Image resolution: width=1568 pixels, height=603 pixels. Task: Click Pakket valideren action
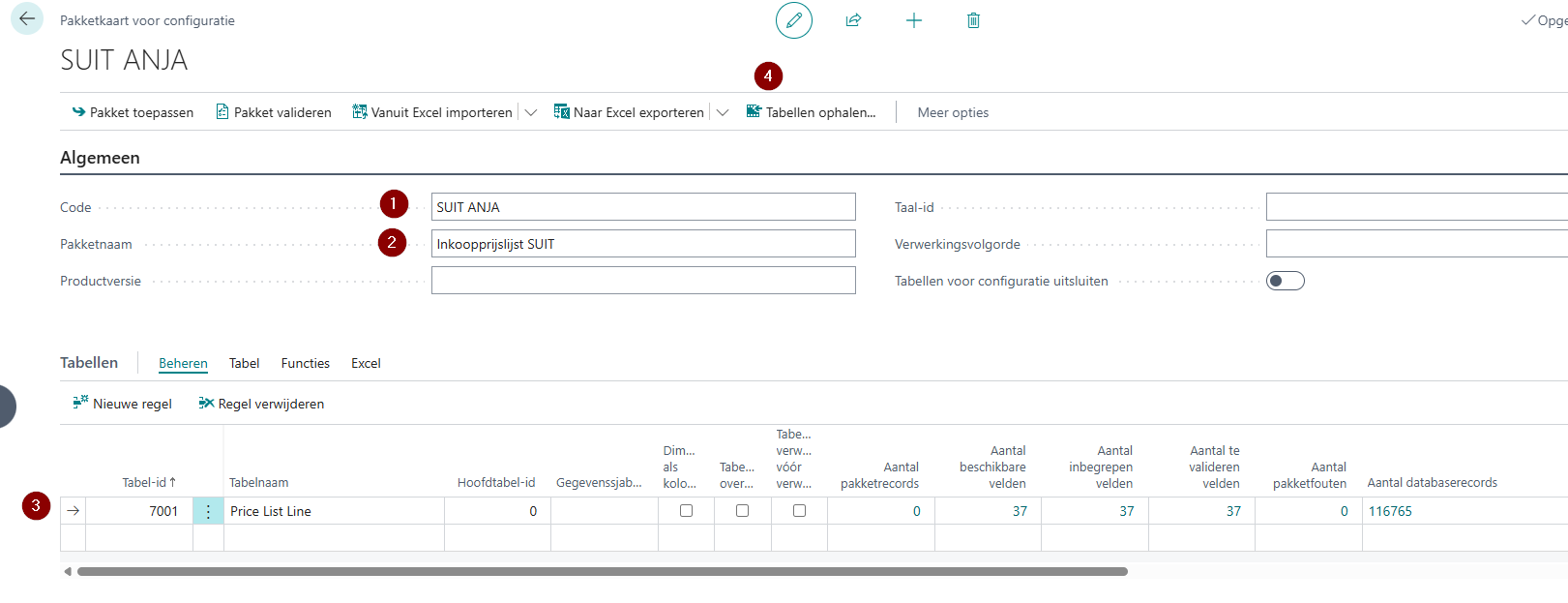coord(274,112)
